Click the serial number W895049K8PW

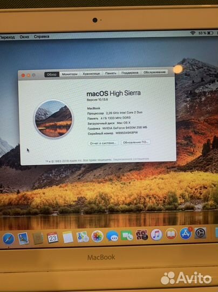point(127,133)
